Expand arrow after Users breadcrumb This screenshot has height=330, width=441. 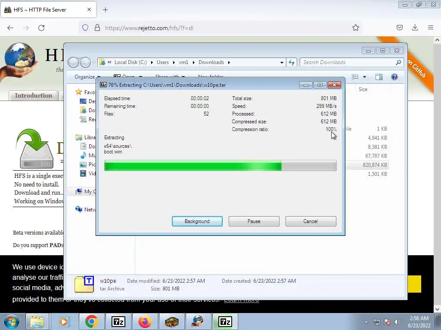click(x=174, y=62)
